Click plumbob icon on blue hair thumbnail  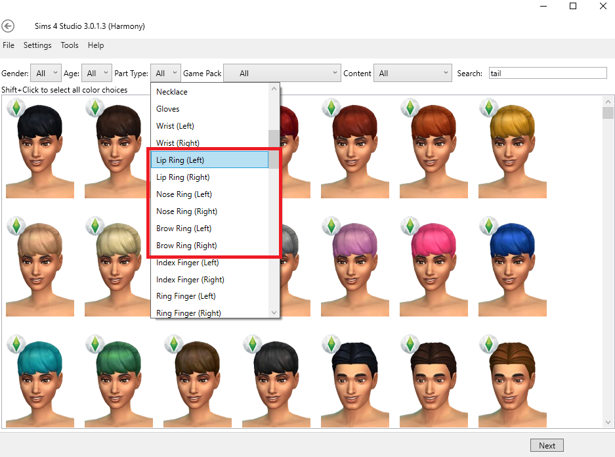pyautogui.click(x=489, y=226)
